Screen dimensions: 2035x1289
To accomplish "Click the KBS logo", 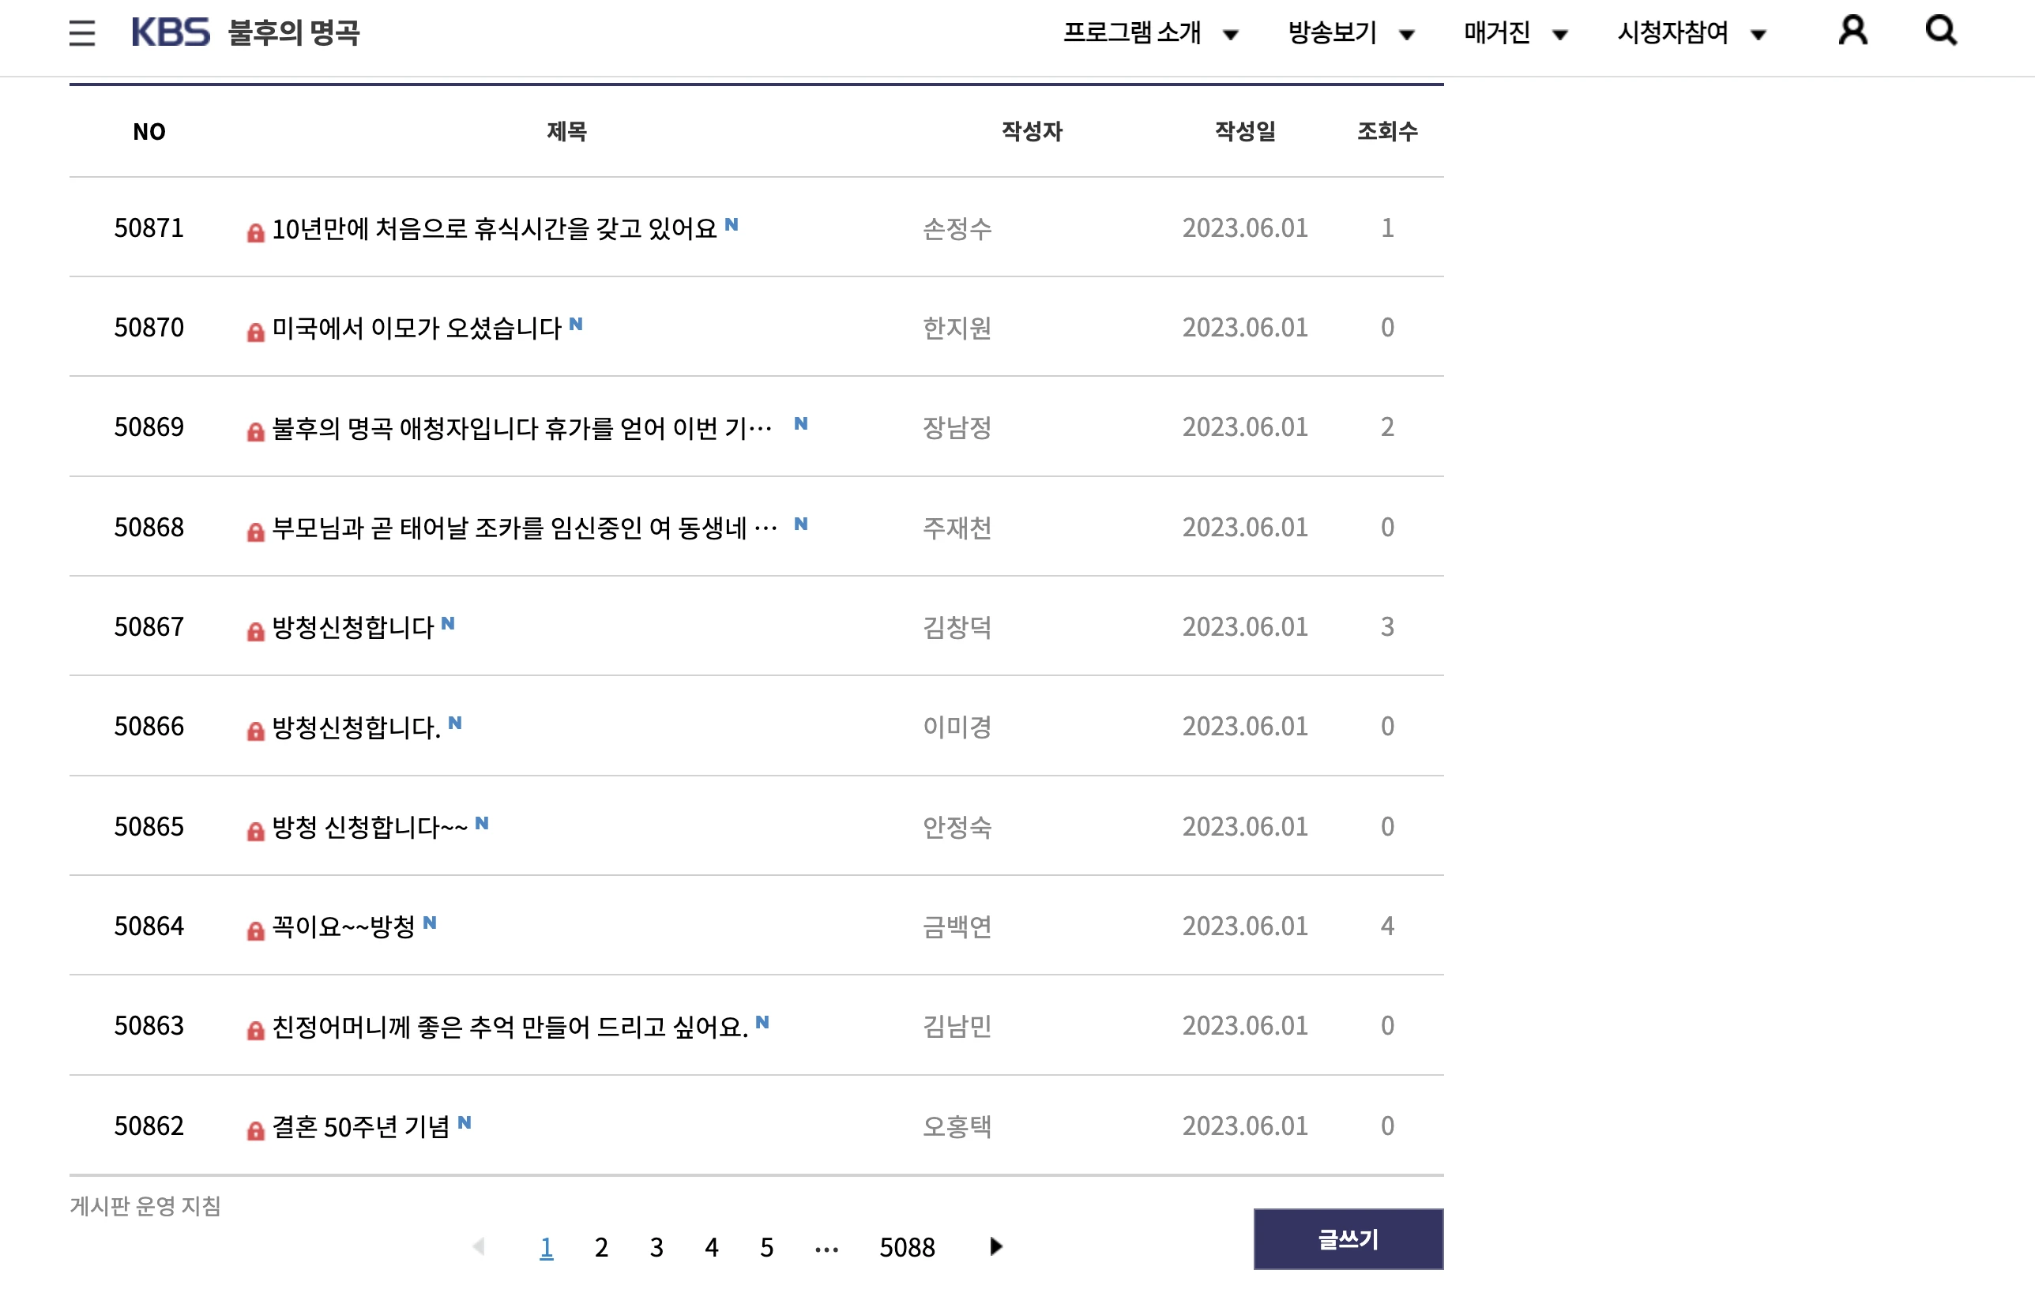I will (x=171, y=33).
